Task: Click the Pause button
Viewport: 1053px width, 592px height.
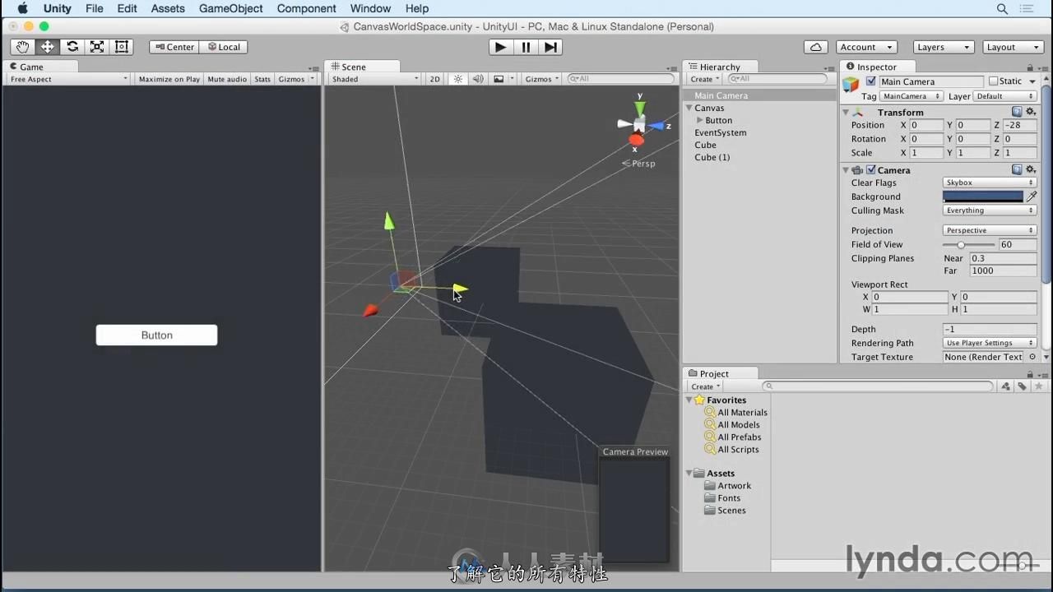Action: tap(526, 47)
